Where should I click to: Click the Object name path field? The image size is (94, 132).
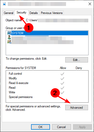click(x=57, y=20)
